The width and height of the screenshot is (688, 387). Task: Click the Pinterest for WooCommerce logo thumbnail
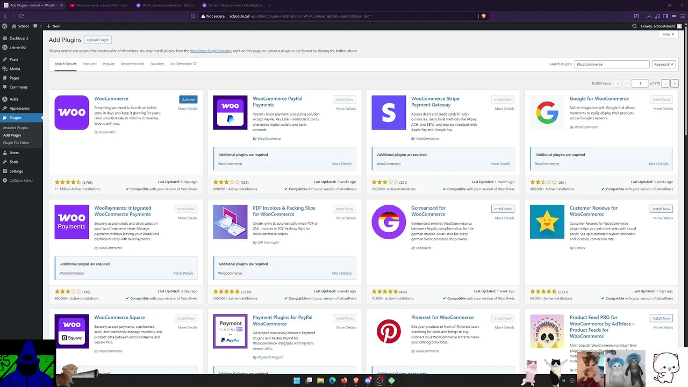point(389,331)
